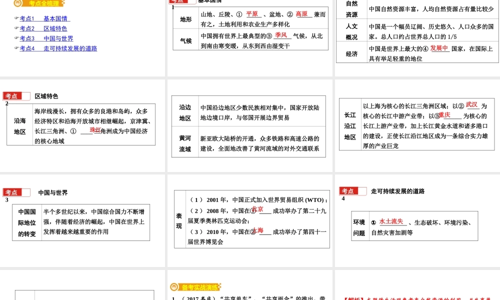500x300 pixels.
Task: Click the 走可持续发展的道路 slide title
Action: (397, 191)
